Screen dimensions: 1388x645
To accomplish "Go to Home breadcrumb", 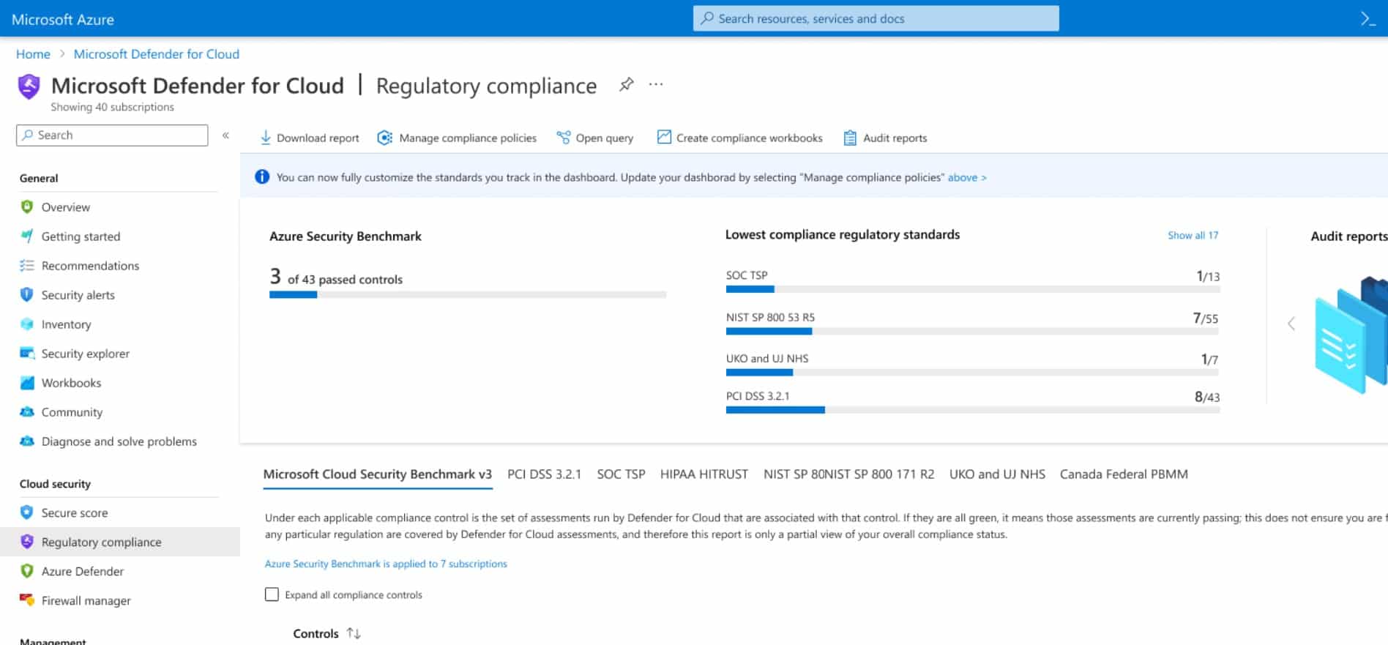I will pyautogui.click(x=33, y=54).
